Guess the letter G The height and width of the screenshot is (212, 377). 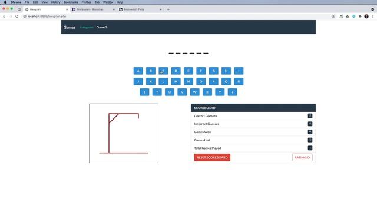pos(213,71)
